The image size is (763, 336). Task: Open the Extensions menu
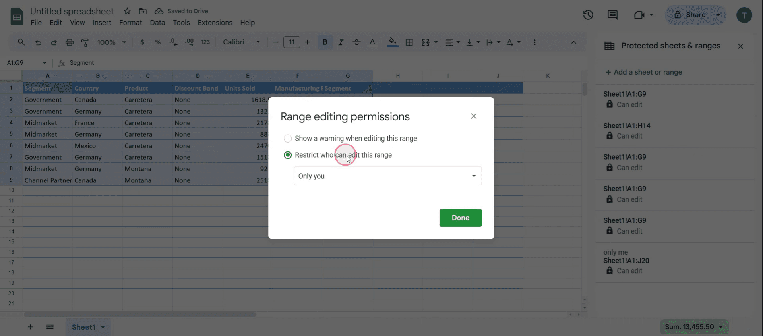click(215, 23)
